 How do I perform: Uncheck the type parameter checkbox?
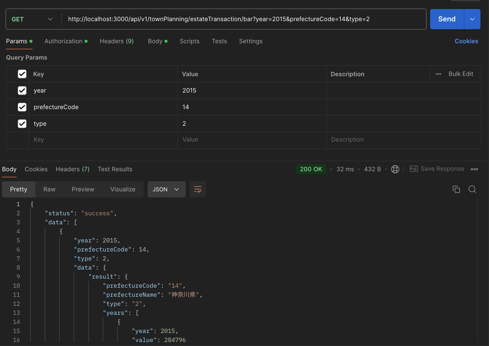[x=22, y=124]
